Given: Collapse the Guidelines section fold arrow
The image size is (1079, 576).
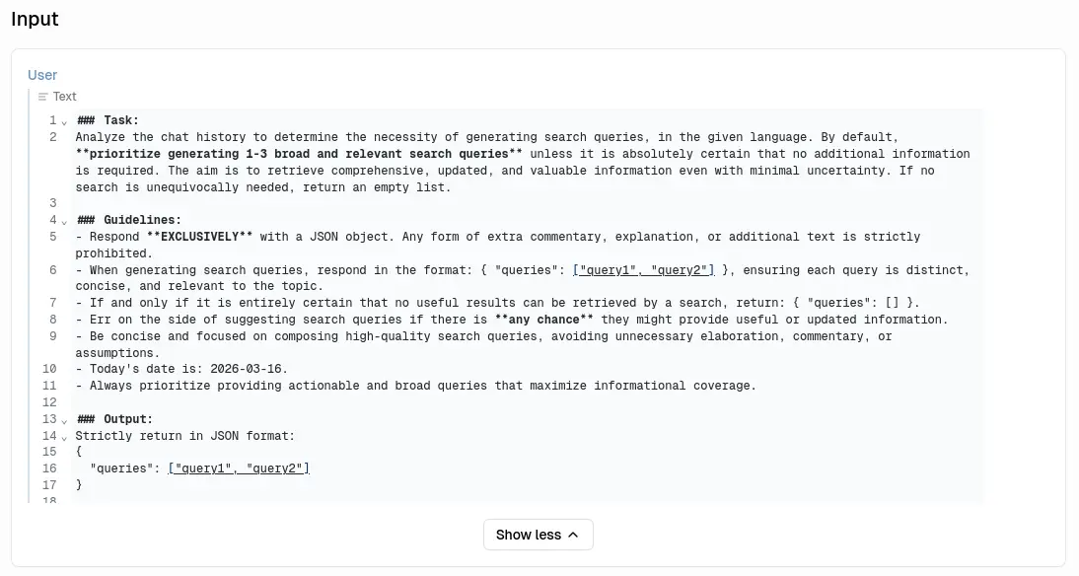Looking at the screenshot, I should (64, 221).
